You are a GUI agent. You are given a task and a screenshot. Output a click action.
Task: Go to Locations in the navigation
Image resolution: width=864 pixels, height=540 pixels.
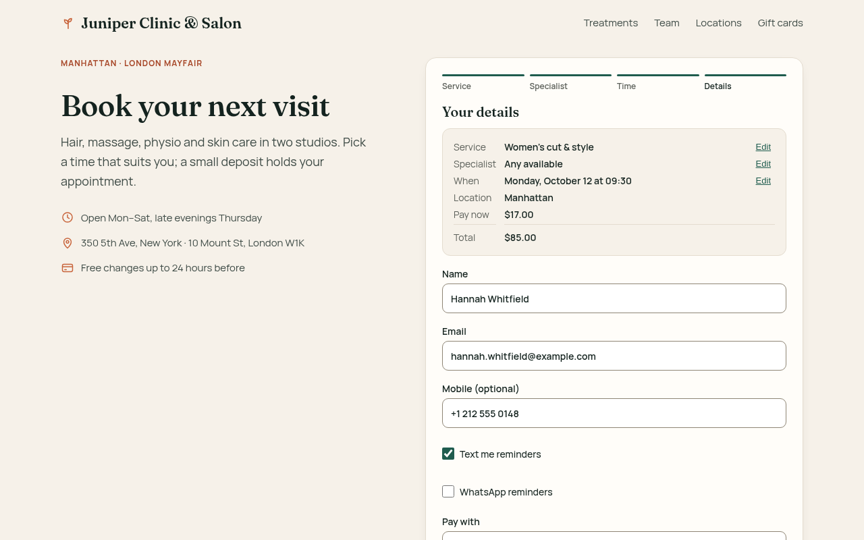pyautogui.click(x=719, y=23)
